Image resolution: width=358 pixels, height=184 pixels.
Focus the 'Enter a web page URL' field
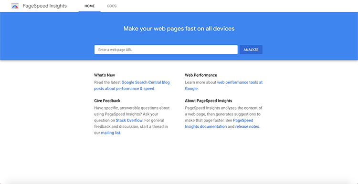tap(166, 50)
